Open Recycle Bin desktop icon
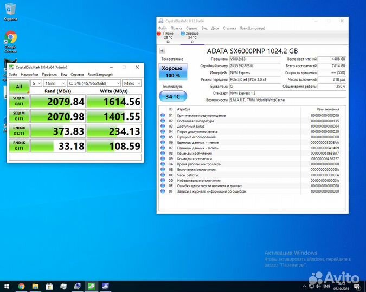This screenshot has width=366, height=292. 10,12
